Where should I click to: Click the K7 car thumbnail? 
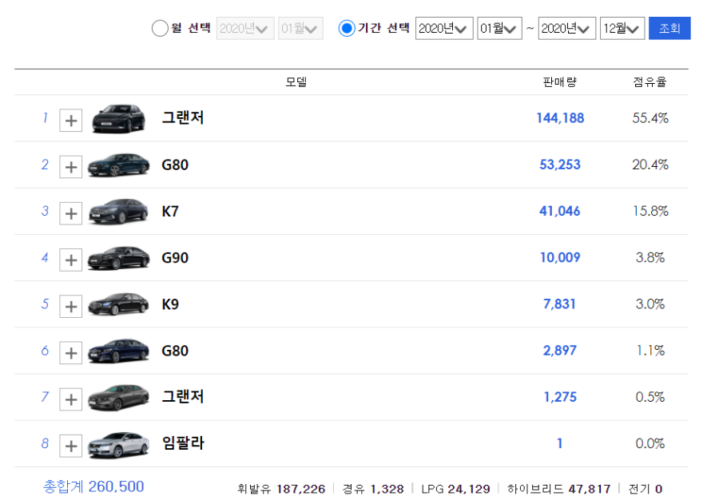coord(118,212)
